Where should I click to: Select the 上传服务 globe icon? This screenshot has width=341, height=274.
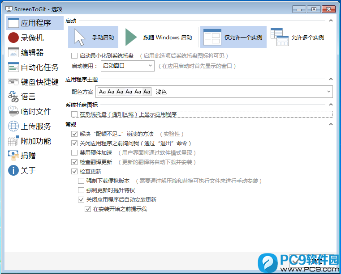tap(13, 126)
